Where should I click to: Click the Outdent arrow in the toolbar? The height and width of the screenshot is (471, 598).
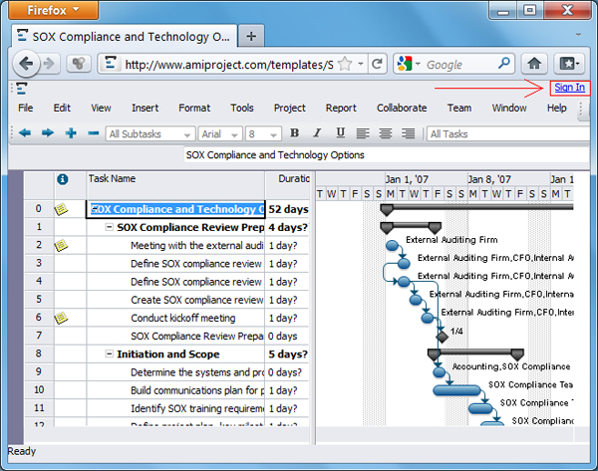[25, 133]
